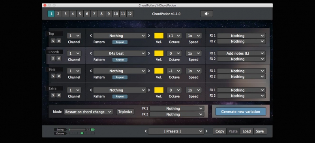
Task: Open the Extra row Speed '1x' dropdown
Action: pyautogui.click(x=193, y=90)
